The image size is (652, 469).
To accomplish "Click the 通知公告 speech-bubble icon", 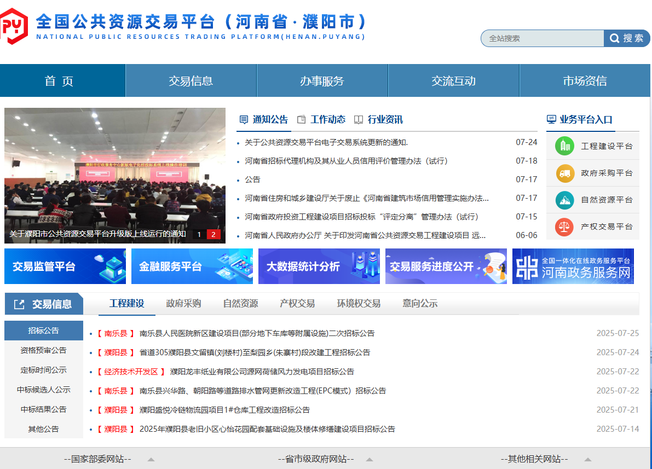I will point(243,119).
